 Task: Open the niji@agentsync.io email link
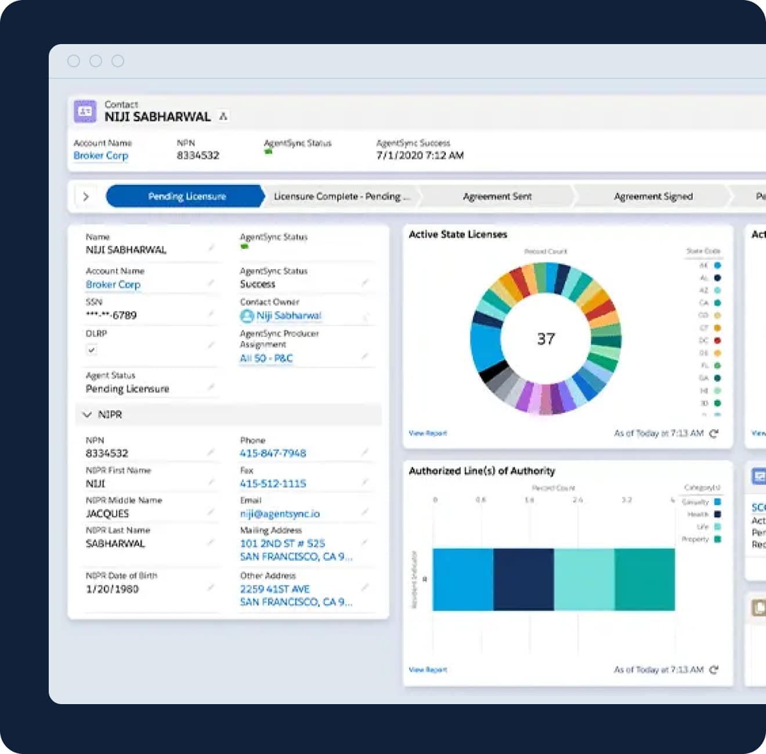(280, 514)
